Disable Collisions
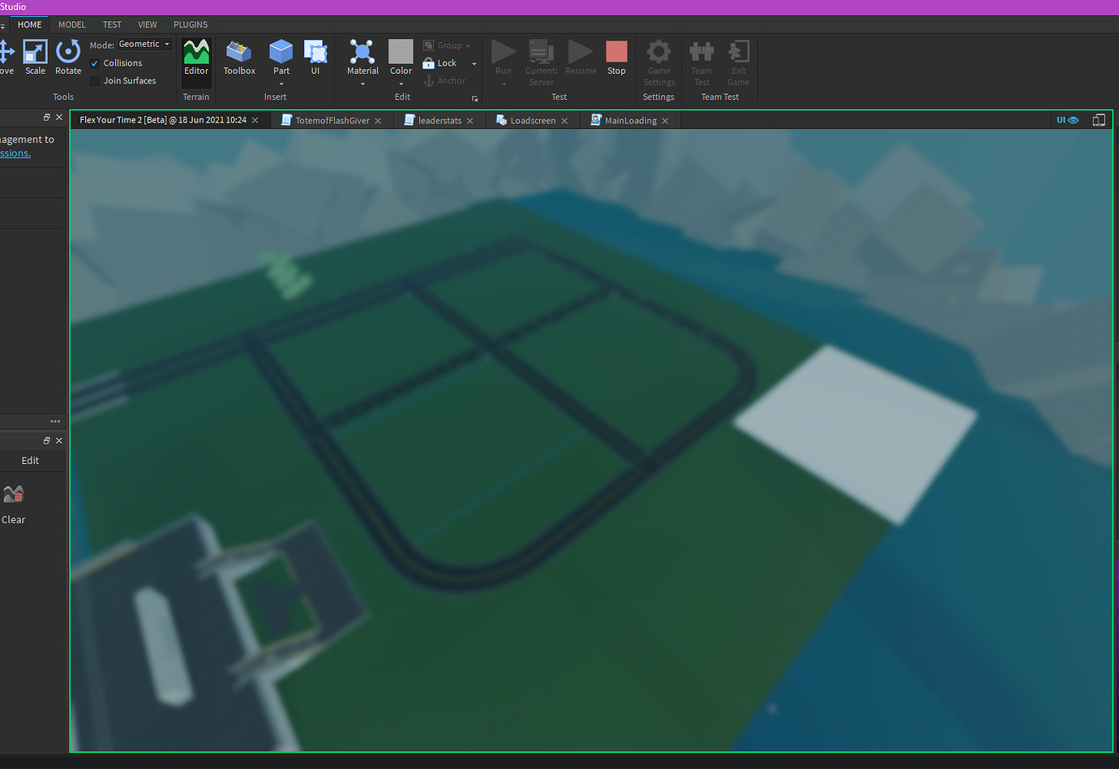The image size is (1119, 769). click(x=95, y=62)
